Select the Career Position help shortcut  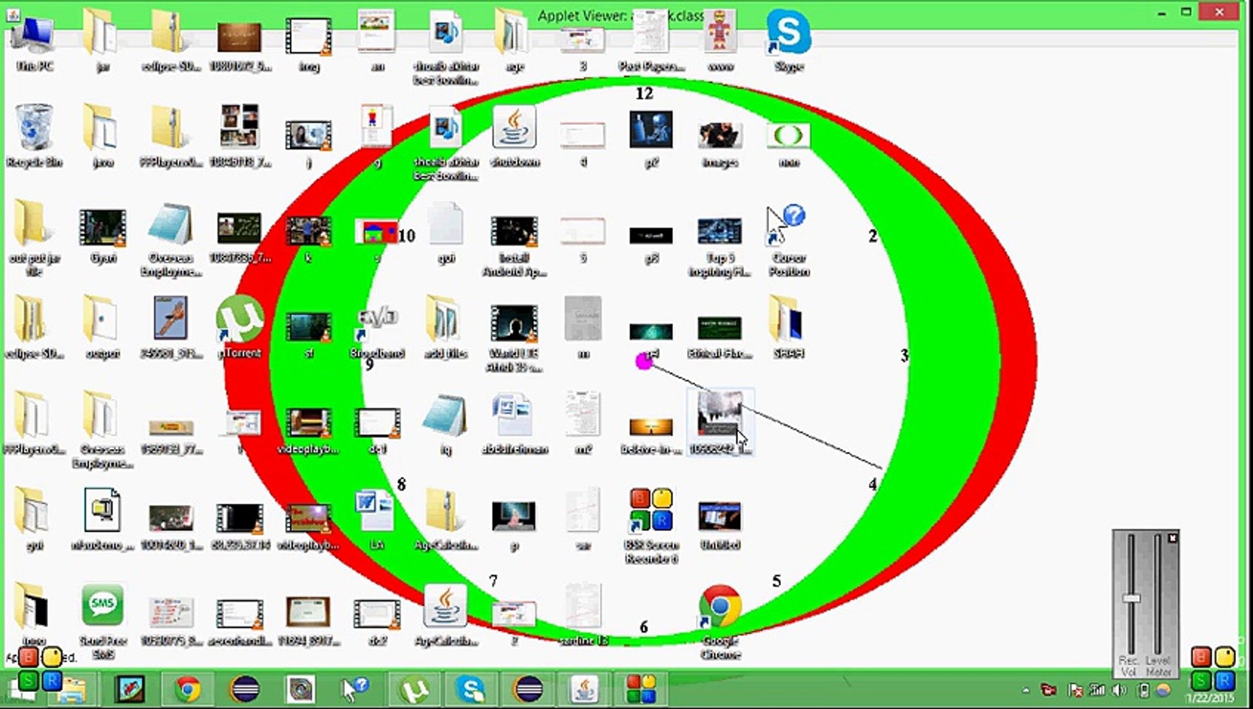788,240
